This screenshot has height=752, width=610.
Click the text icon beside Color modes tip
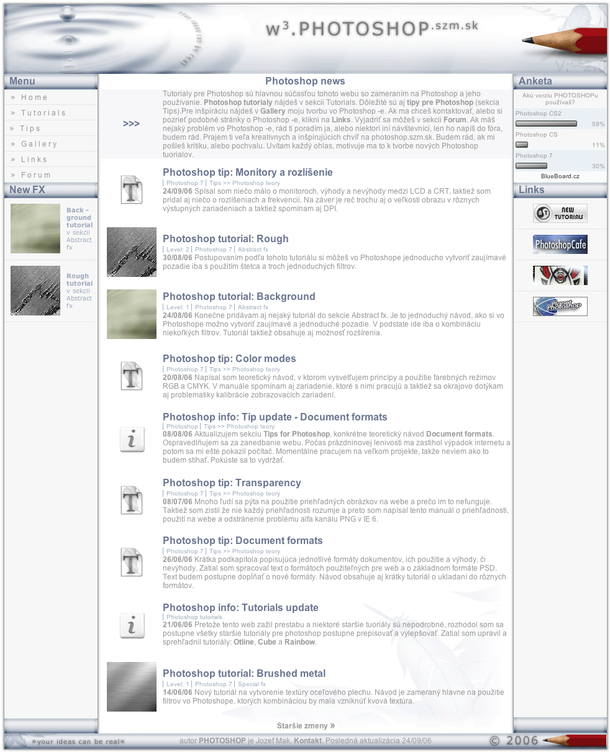[132, 376]
